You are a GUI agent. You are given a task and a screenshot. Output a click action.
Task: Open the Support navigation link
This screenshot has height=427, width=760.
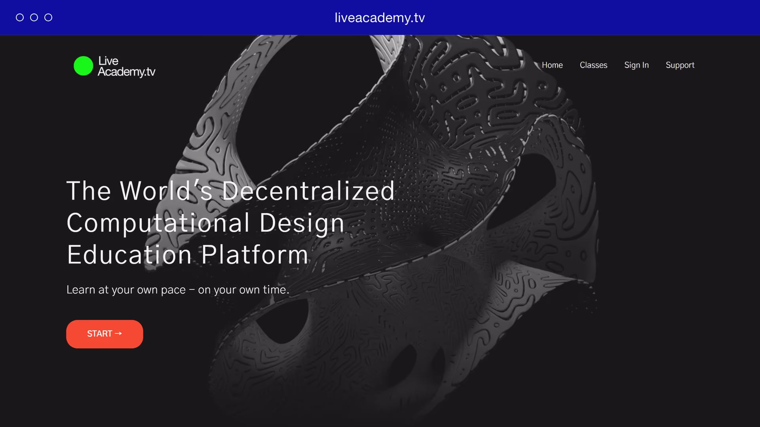(x=680, y=65)
